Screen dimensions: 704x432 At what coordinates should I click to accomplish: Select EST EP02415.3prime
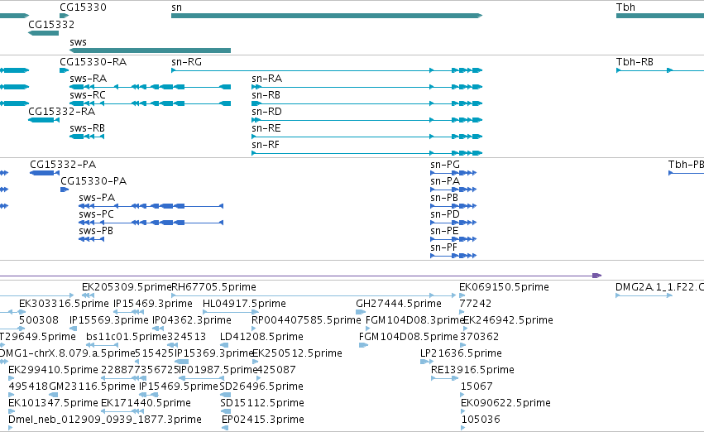[225, 428]
